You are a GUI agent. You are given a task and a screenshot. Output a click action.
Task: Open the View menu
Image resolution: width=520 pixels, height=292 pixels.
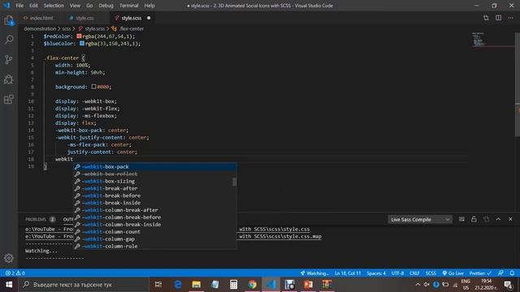click(75, 6)
